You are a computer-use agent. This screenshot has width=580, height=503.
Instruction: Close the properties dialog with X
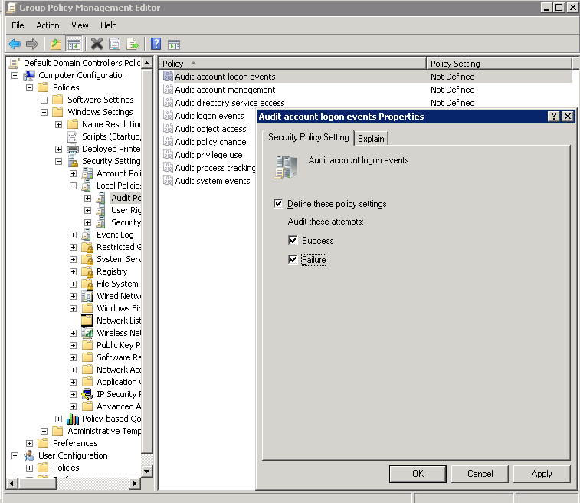point(568,117)
